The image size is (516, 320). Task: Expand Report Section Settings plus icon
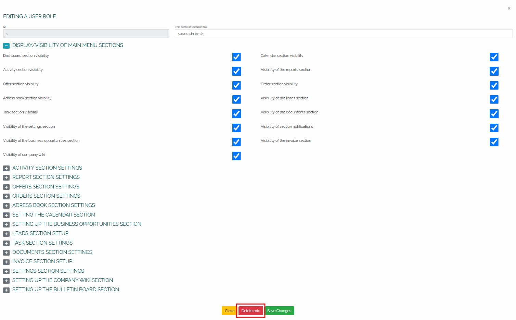6,177
